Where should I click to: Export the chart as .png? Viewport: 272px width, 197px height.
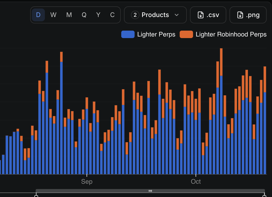[248, 15]
